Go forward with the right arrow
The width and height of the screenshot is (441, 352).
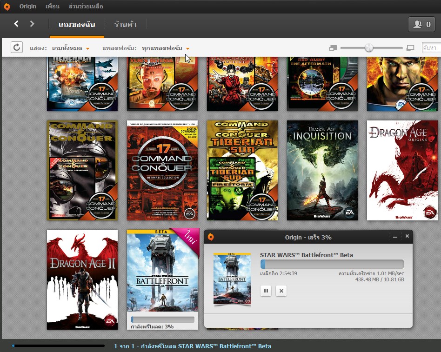pyautogui.click(x=32, y=24)
